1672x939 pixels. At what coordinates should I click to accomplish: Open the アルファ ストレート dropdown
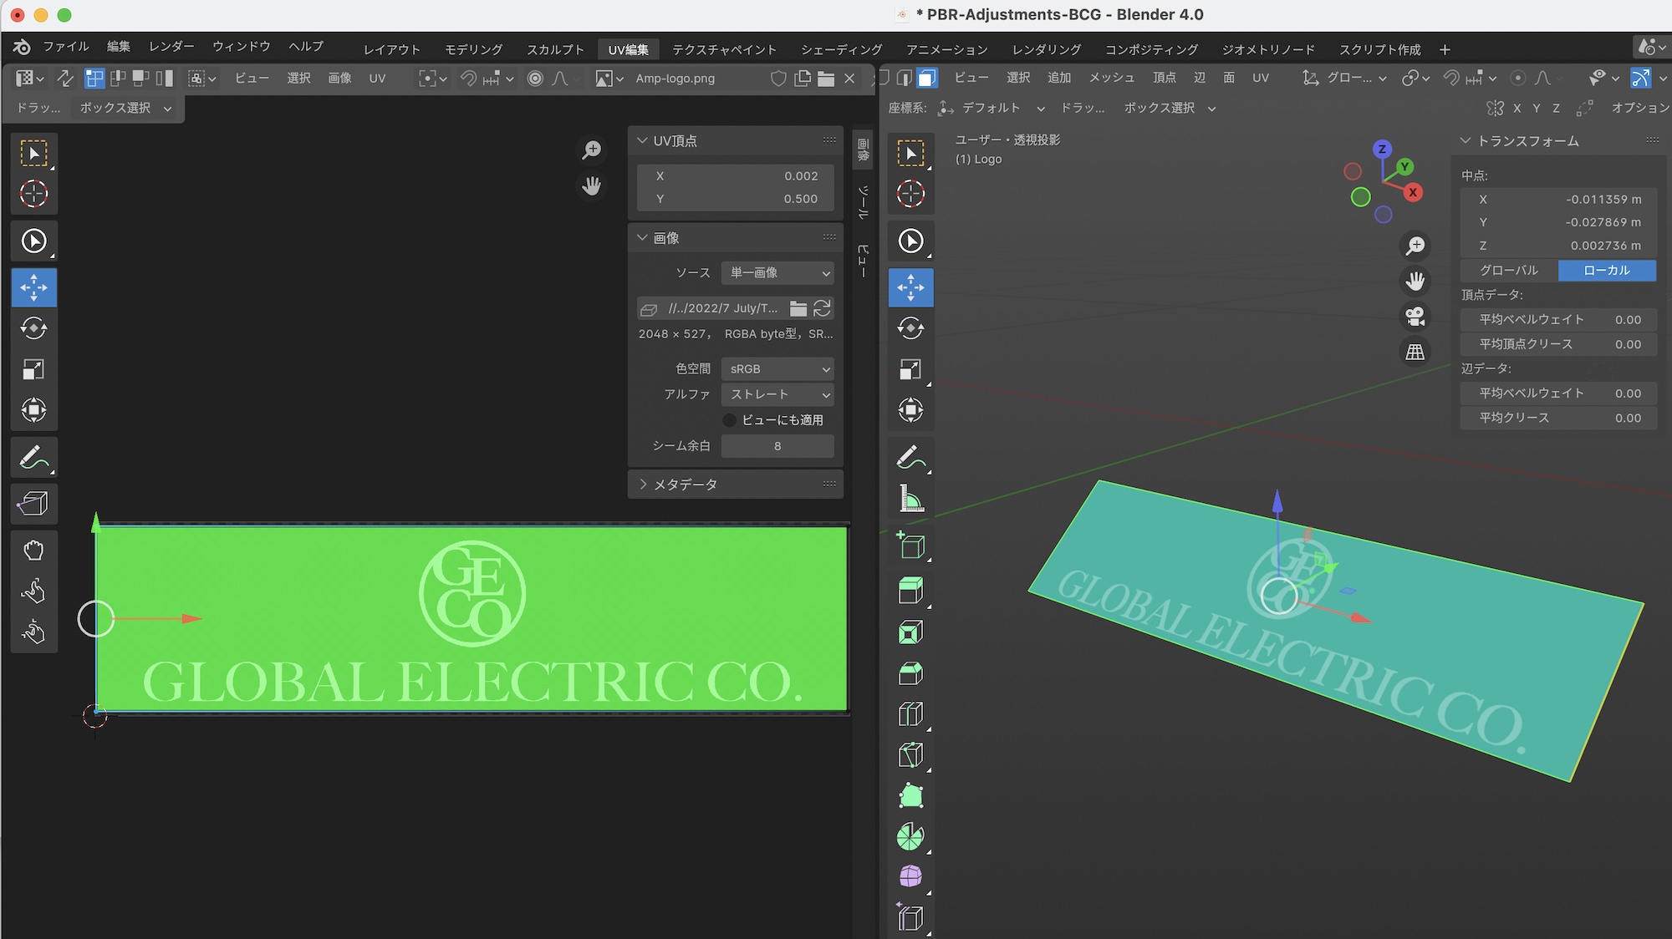pos(777,394)
